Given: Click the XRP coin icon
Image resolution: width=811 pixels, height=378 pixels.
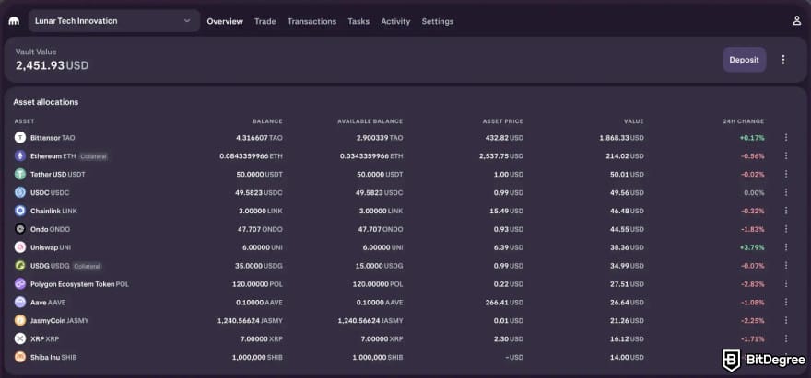Looking at the screenshot, I should tap(20, 338).
